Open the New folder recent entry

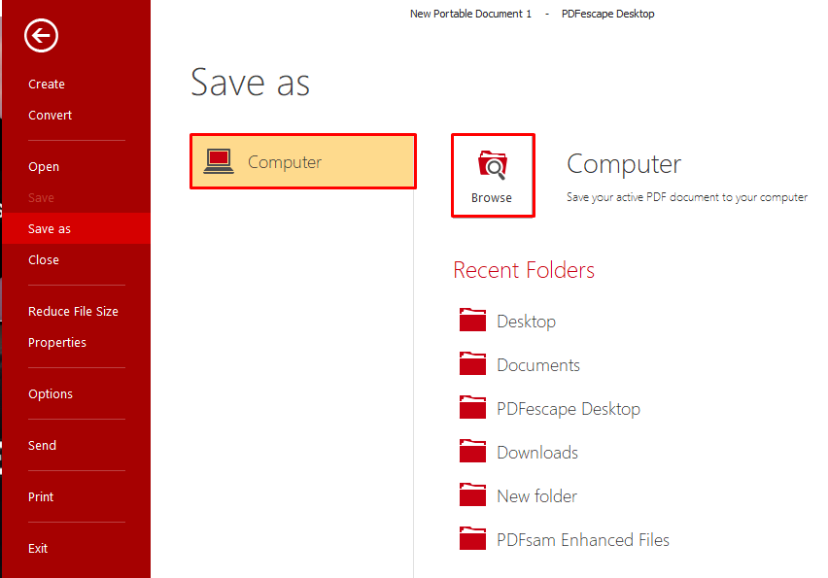(537, 496)
